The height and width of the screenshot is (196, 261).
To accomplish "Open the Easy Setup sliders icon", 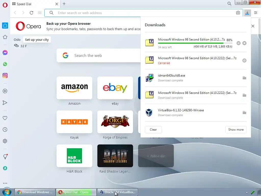I will click(256, 13).
